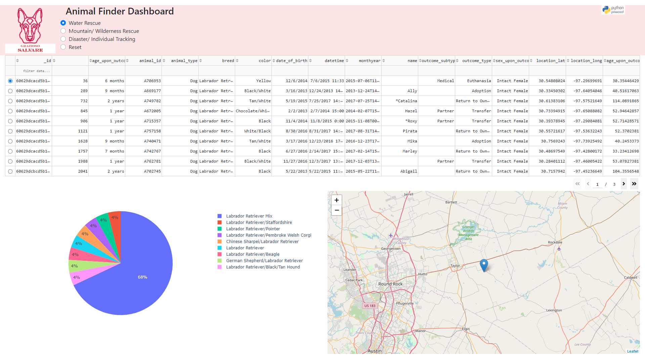Image resolution: width=645 pixels, height=362 pixels.
Task: Toggle Labrador Retriever/Black/Tan Hound legend entry
Action: point(259,267)
